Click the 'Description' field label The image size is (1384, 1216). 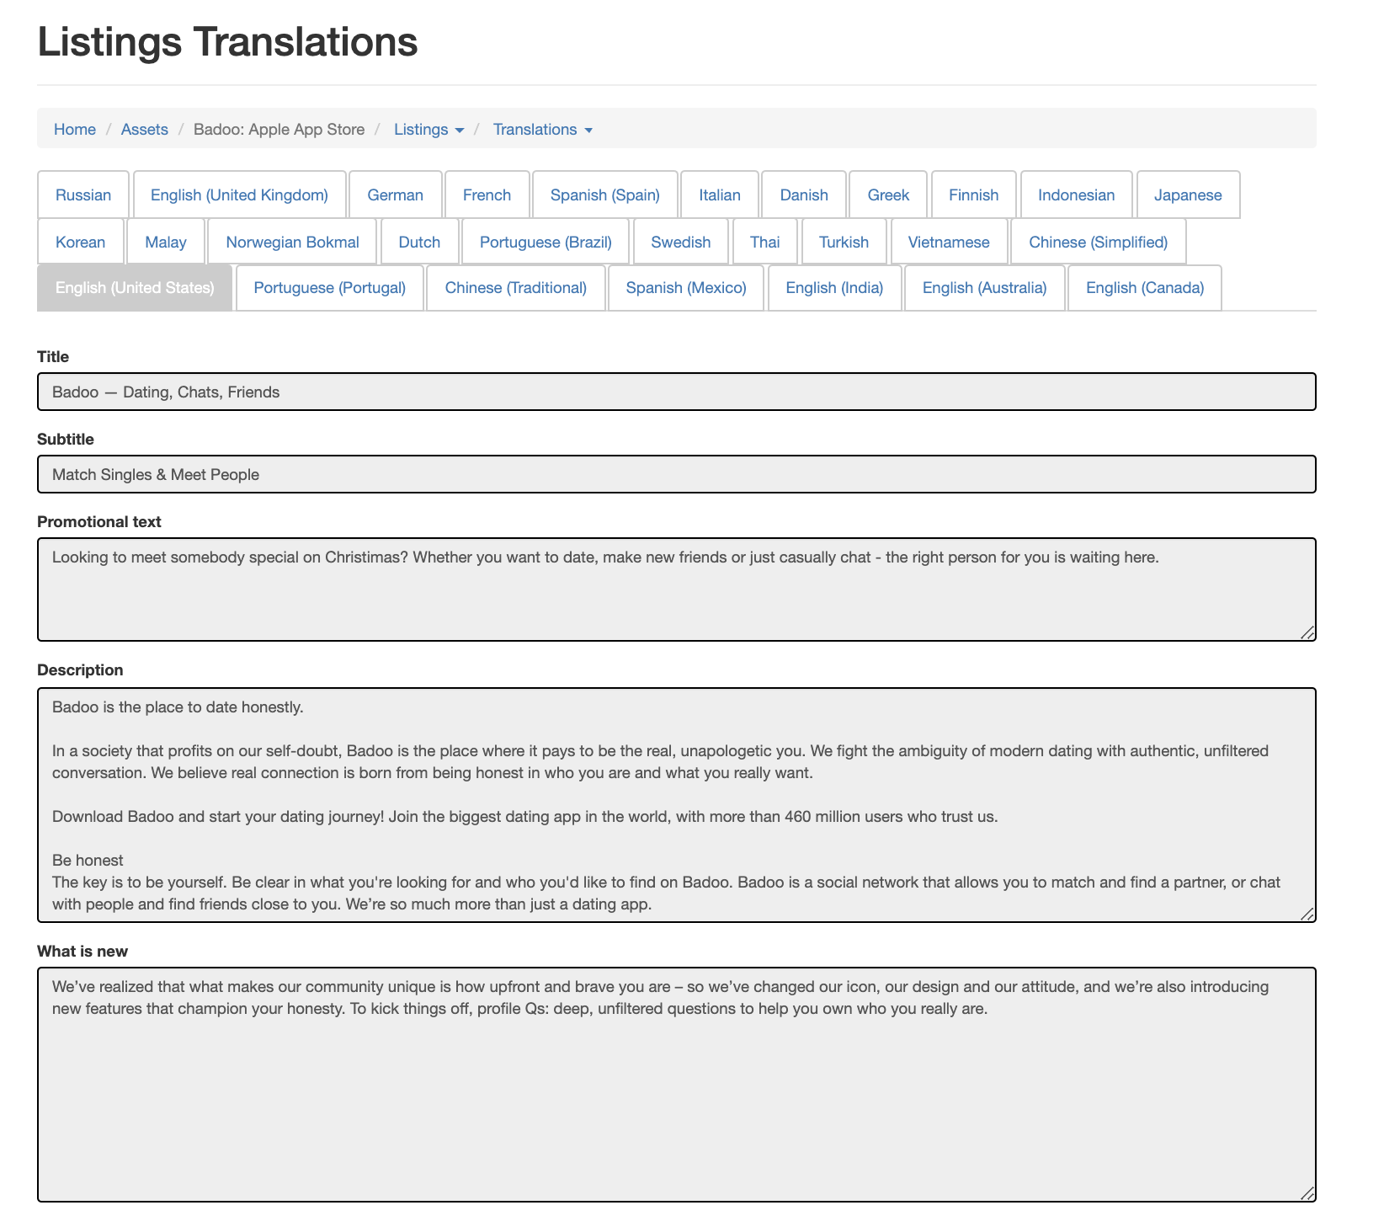click(x=80, y=669)
